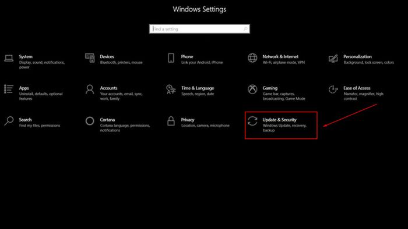
Task: Select the Search magnifier category icon
Action: (x=9, y=121)
